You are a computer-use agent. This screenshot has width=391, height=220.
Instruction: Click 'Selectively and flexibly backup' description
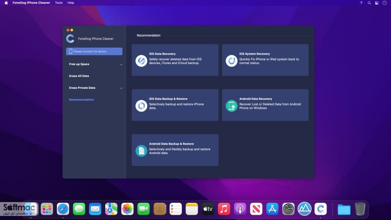coord(180,151)
